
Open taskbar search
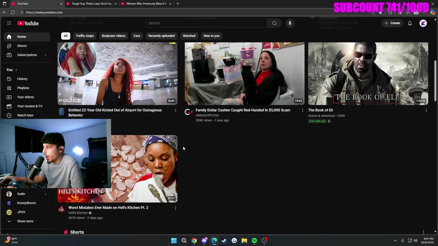tap(184, 241)
